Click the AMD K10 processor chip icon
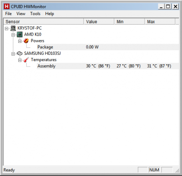182x176 pixels. click(20, 35)
